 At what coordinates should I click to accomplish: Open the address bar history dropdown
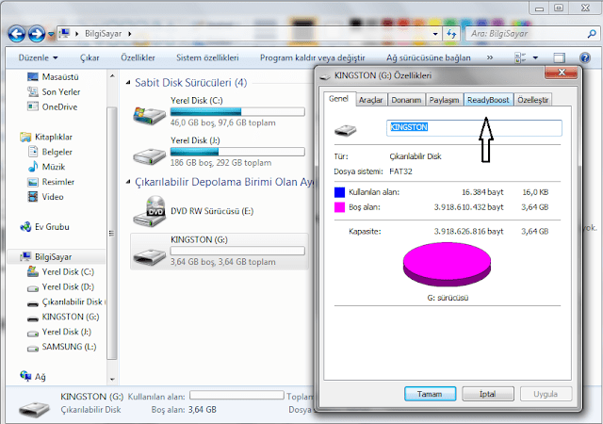(435, 34)
